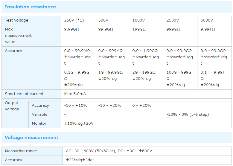
Task: Click the Voltage measurement section heading
Action: pos(31,138)
